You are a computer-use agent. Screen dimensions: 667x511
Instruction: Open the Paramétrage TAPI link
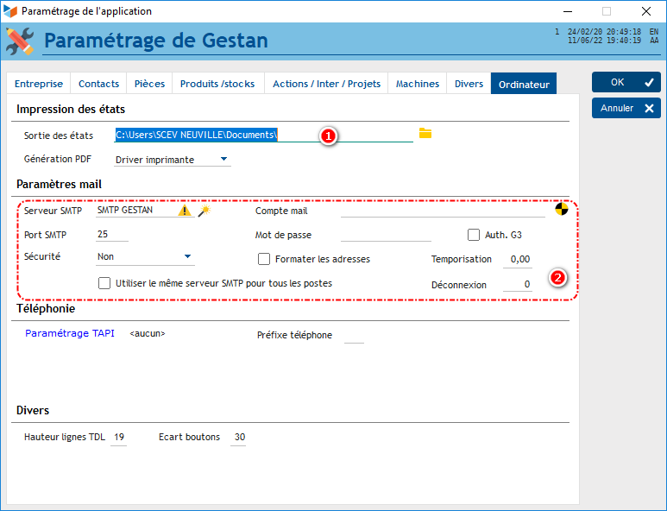click(69, 333)
